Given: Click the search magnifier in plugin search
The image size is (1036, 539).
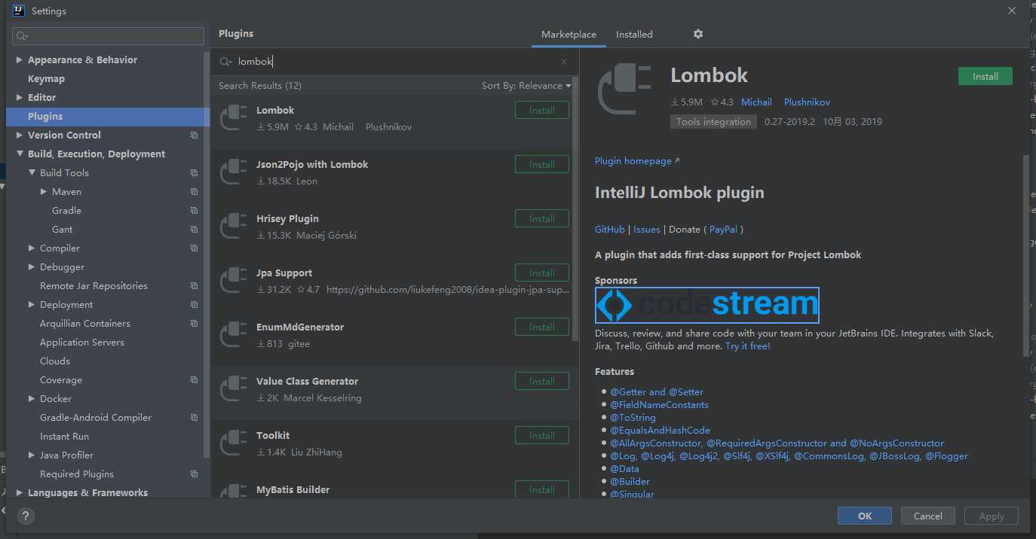Looking at the screenshot, I should [x=225, y=62].
